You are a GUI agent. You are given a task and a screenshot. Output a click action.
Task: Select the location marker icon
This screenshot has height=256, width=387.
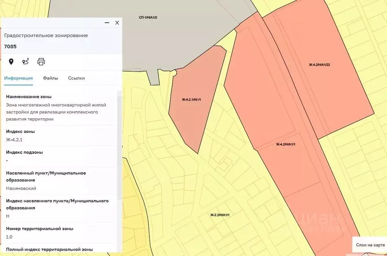pyautogui.click(x=12, y=61)
